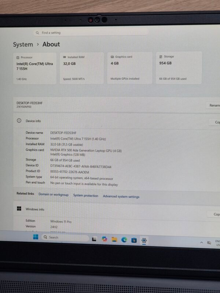
Task: Open Domain or workgroup link
Action: click(x=54, y=194)
